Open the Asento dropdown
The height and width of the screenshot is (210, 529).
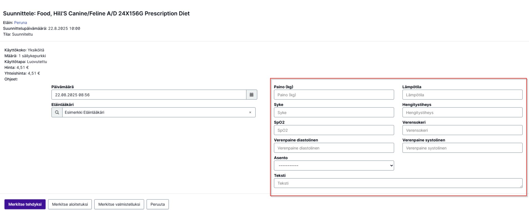point(334,166)
